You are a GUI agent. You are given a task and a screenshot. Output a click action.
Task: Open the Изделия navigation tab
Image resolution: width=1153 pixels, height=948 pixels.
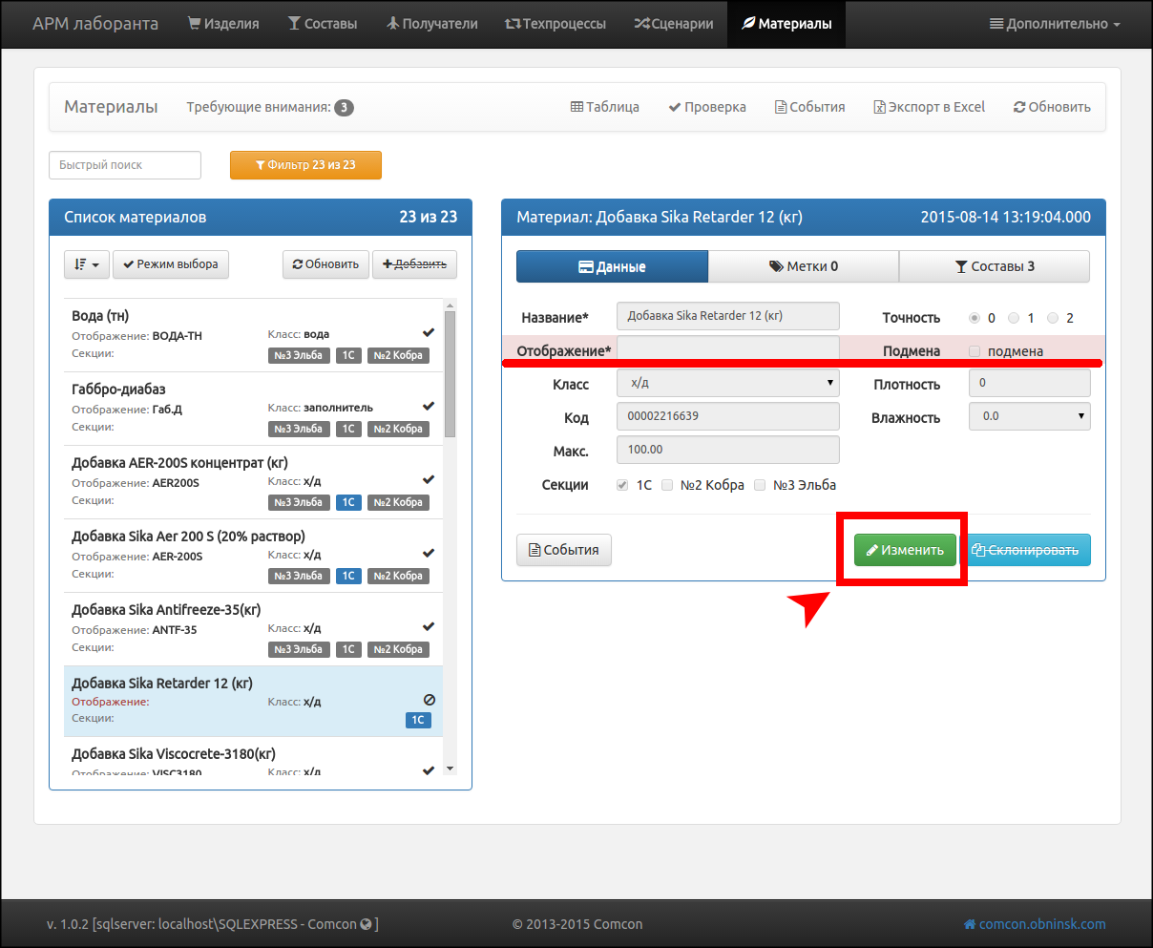pyautogui.click(x=223, y=24)
